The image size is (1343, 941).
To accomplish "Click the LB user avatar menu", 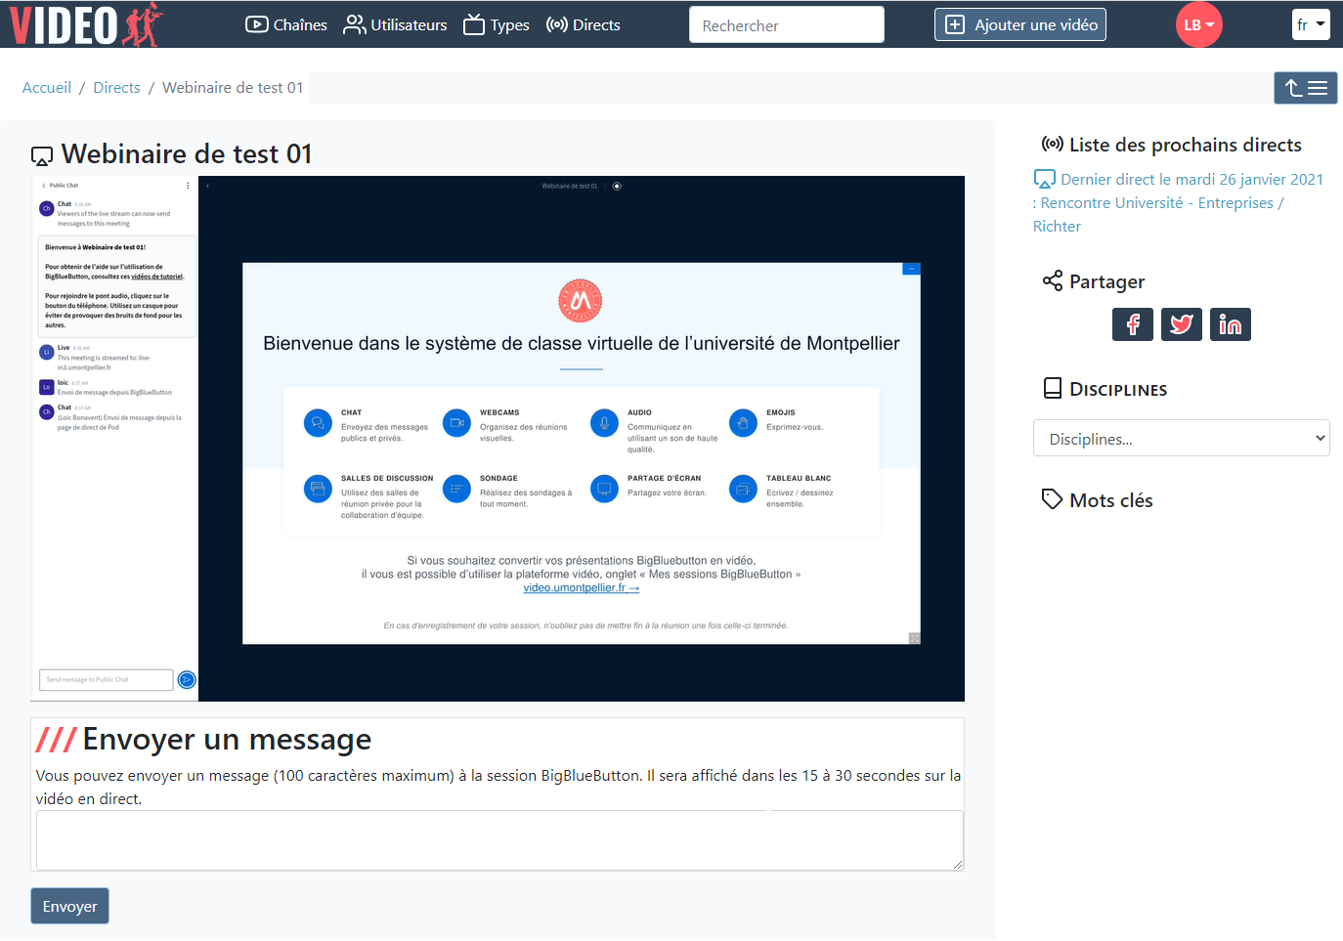I will click(1198, 25).
